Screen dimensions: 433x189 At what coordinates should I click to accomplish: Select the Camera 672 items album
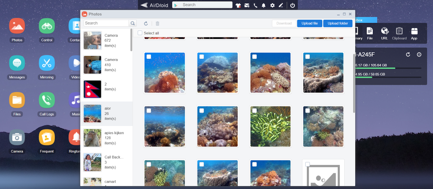click(x=106, y=41)
